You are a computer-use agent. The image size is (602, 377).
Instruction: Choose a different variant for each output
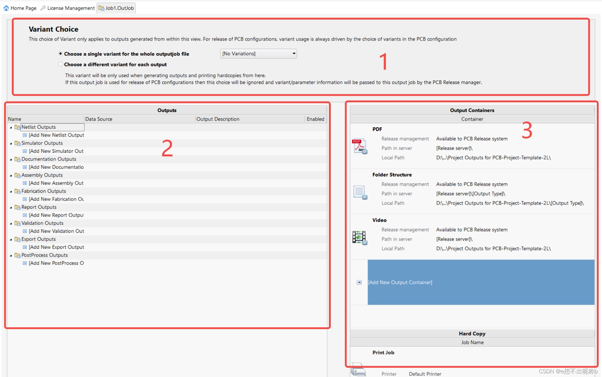(60, 64)
